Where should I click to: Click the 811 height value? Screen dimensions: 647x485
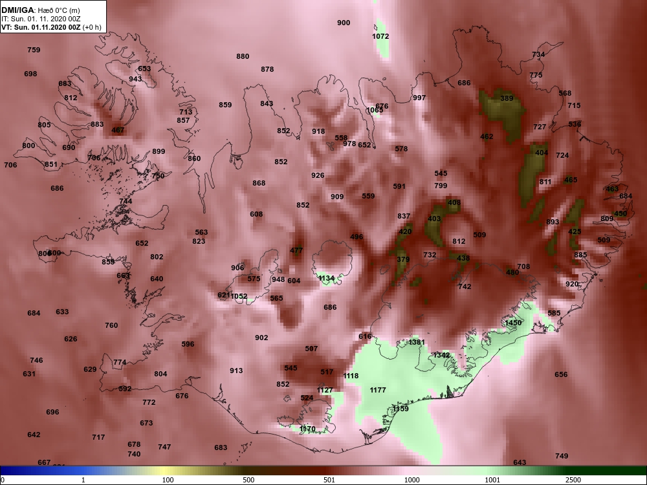(545, 182)
